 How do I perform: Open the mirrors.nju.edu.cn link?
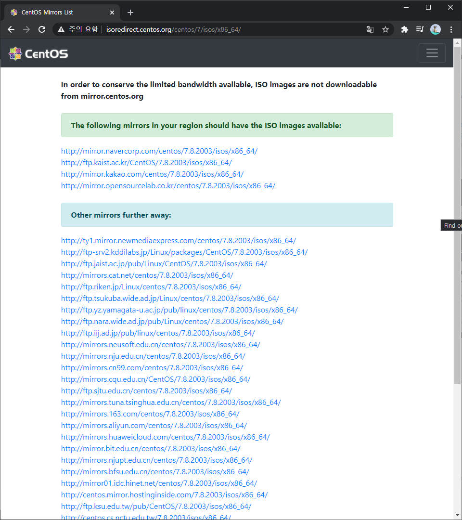(x=153, y=356)
